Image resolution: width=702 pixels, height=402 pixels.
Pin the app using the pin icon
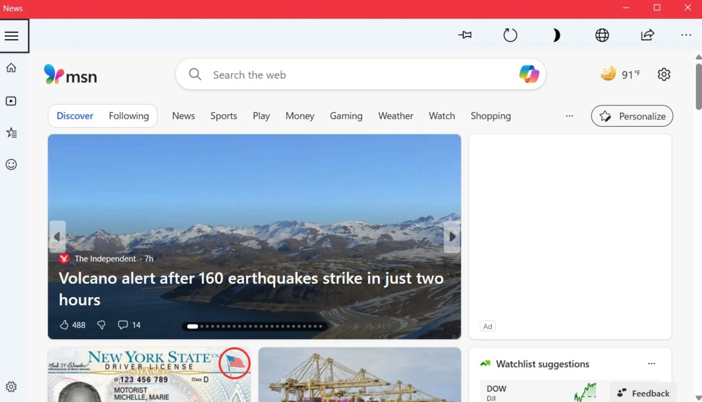tap(464, 35)
